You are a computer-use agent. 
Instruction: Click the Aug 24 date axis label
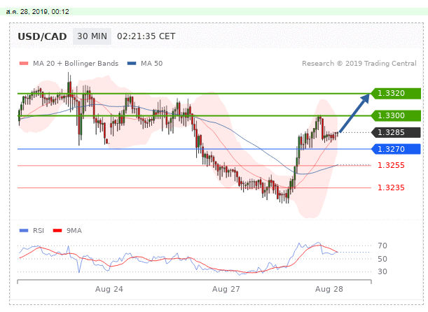[x=109, y=289]
